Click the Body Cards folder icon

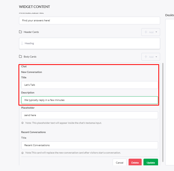coord(21,56)
